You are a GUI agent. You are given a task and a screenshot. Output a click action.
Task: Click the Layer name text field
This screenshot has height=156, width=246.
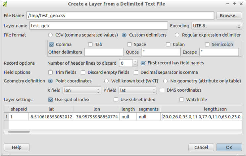(x=99, y=26)
